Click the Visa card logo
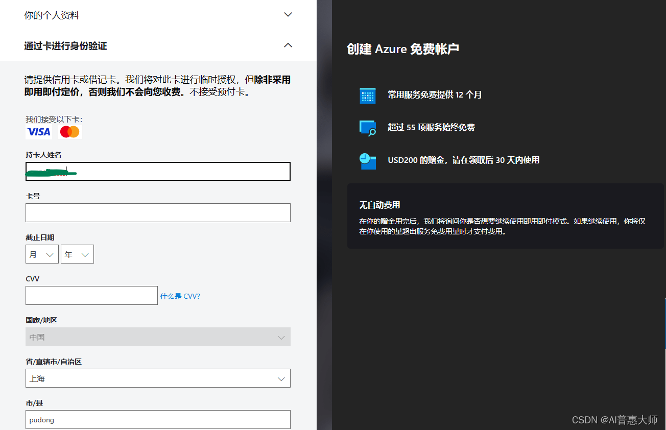The height and width of the screenshot is (430, 666). pos(39,132)
